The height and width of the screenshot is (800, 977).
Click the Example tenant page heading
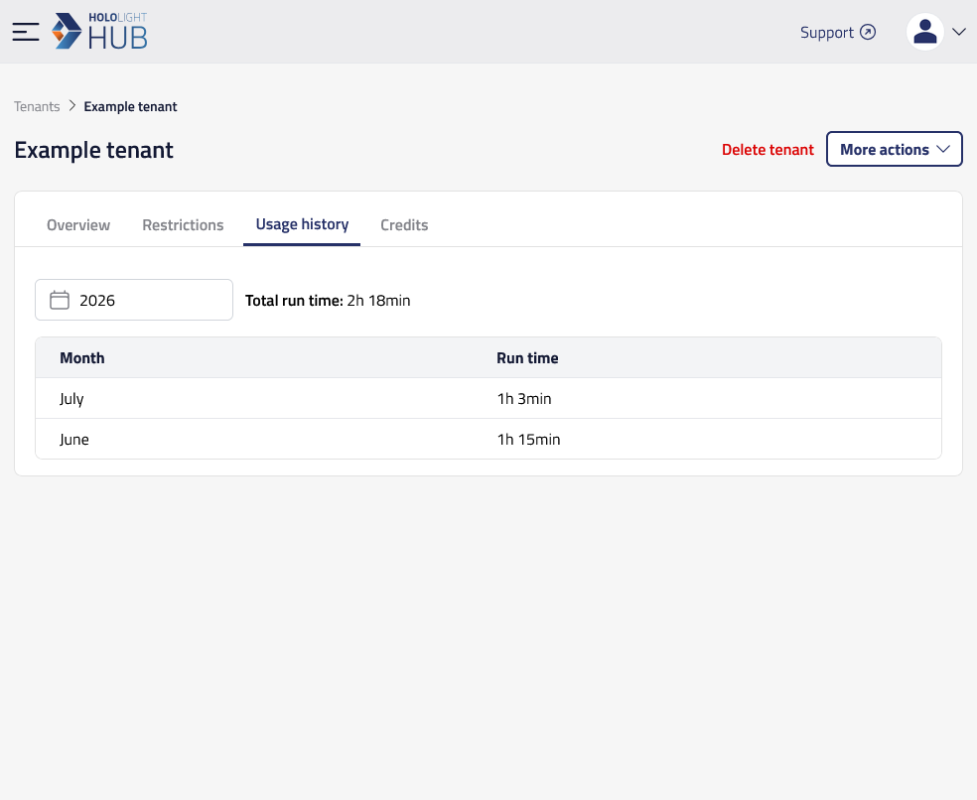[x=94, y=150]
